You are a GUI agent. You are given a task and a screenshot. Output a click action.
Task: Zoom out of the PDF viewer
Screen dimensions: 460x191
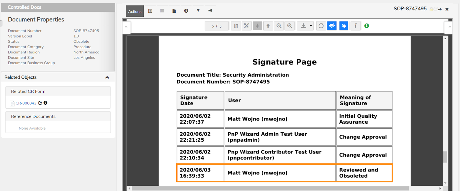point(279,26)
